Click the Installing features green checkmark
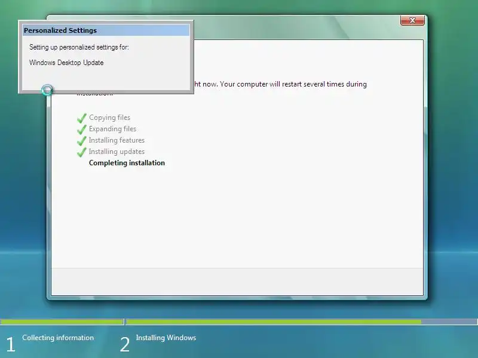 coord(82,141)
